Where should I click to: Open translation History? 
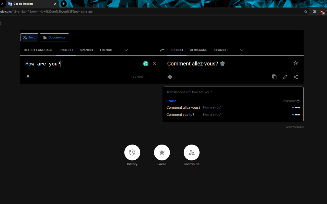click(x=132, y=152)
